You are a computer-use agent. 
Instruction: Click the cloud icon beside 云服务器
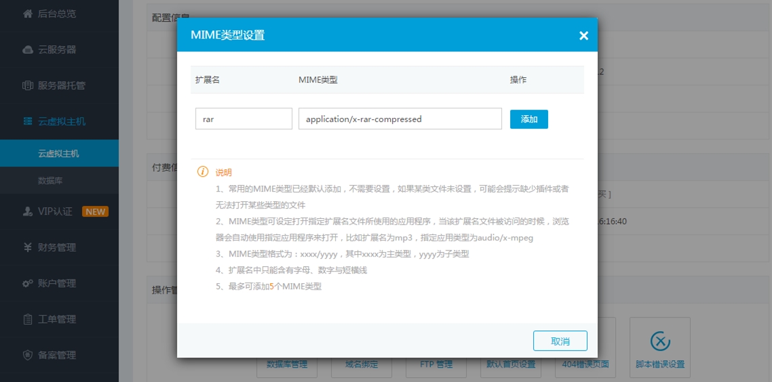(x=28, y=49)
